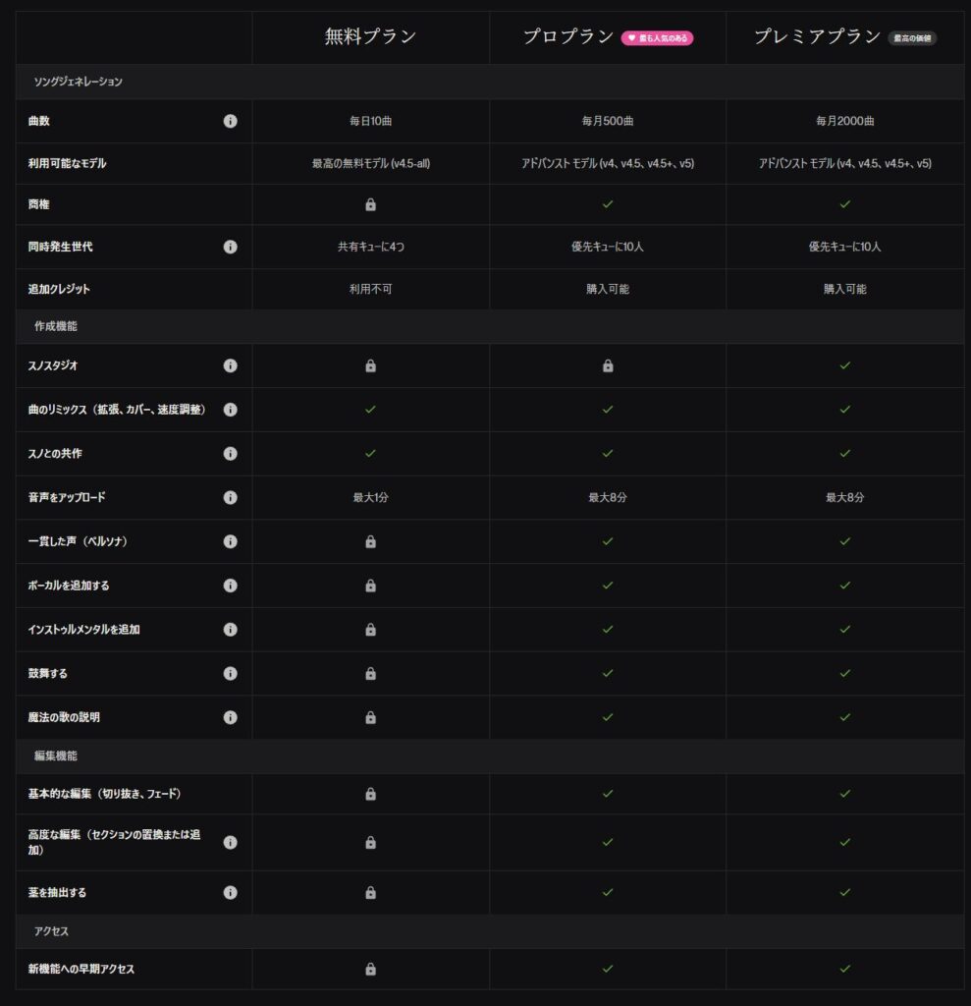Open info tooltip for スノスタジオ
971x1006 pixels.
230,365
